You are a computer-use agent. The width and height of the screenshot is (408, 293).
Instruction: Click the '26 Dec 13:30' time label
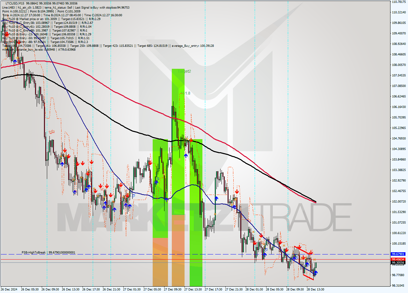71,289
